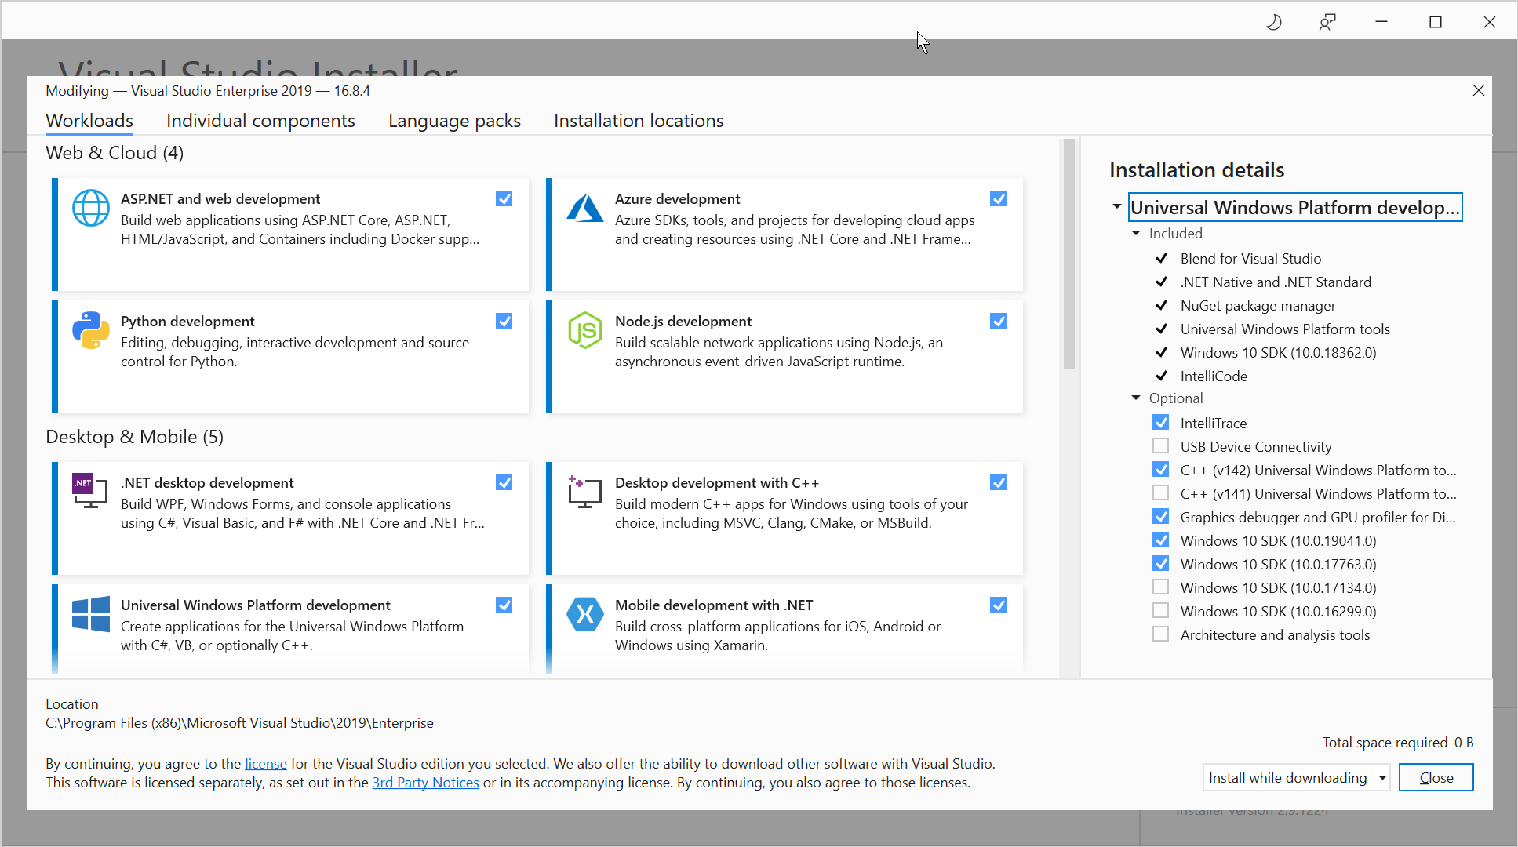The height and width of the screenshot is (847, 1518).
Task: Enable USB Device Connectivity
Action: 1160,445
